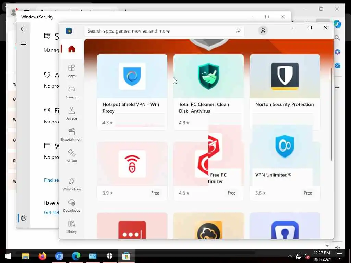351x263 pixels.
Task: Open Library in Store sidebar
Action: click(x=72, y=227)
